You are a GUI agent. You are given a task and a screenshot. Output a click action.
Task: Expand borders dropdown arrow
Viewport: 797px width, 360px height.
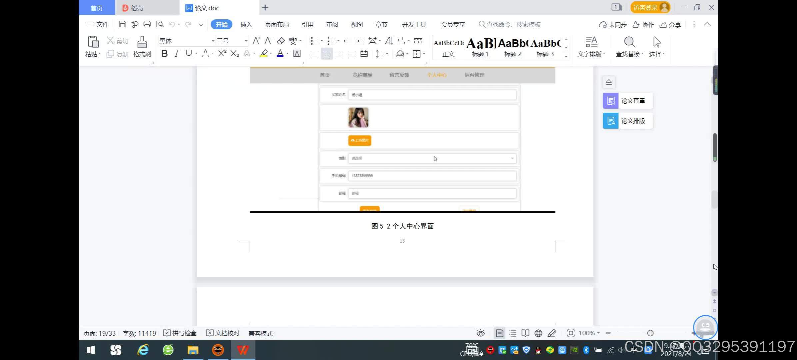[x=424, y=54]
